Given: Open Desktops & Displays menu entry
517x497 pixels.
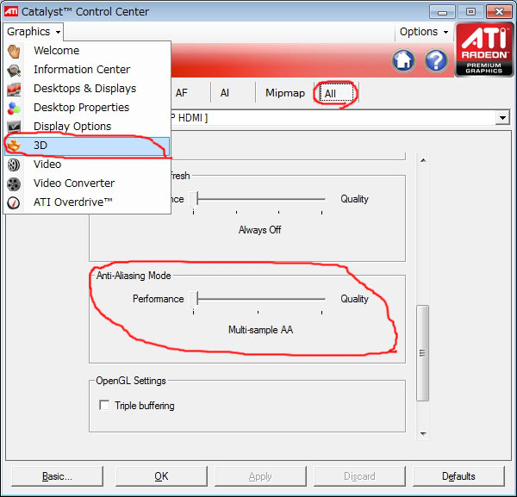Looking at the screenshot, I should pyautogui.click(x=87, y=89).
